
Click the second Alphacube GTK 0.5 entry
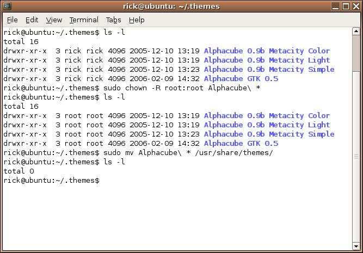click(241, 144)
